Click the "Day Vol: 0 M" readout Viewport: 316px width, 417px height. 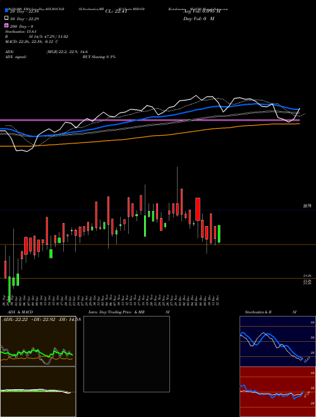coord(199,18)
